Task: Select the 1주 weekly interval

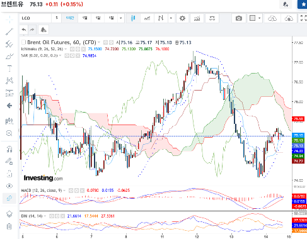Action: coord(98,18)
